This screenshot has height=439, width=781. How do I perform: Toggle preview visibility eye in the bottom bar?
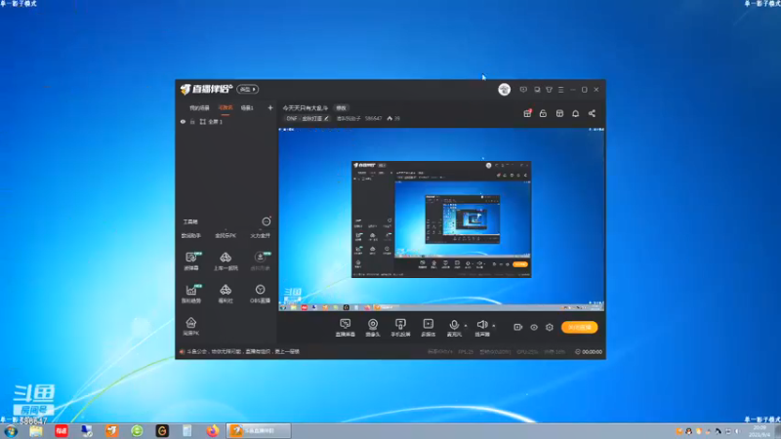pyautogui.click(x=534, y=327)
